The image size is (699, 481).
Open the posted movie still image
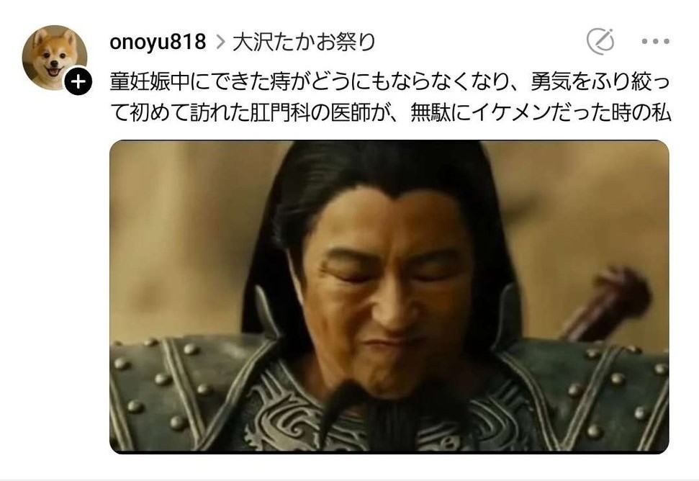tap(389, 297)
